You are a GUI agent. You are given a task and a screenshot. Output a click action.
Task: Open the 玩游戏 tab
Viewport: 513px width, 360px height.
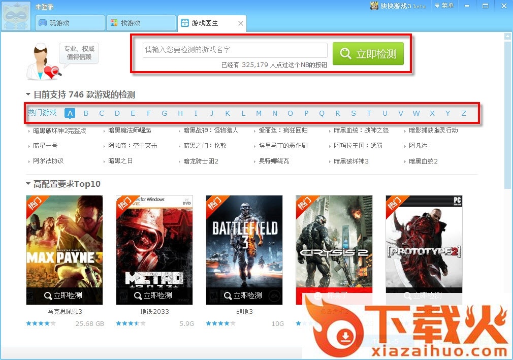coord(70,23)
